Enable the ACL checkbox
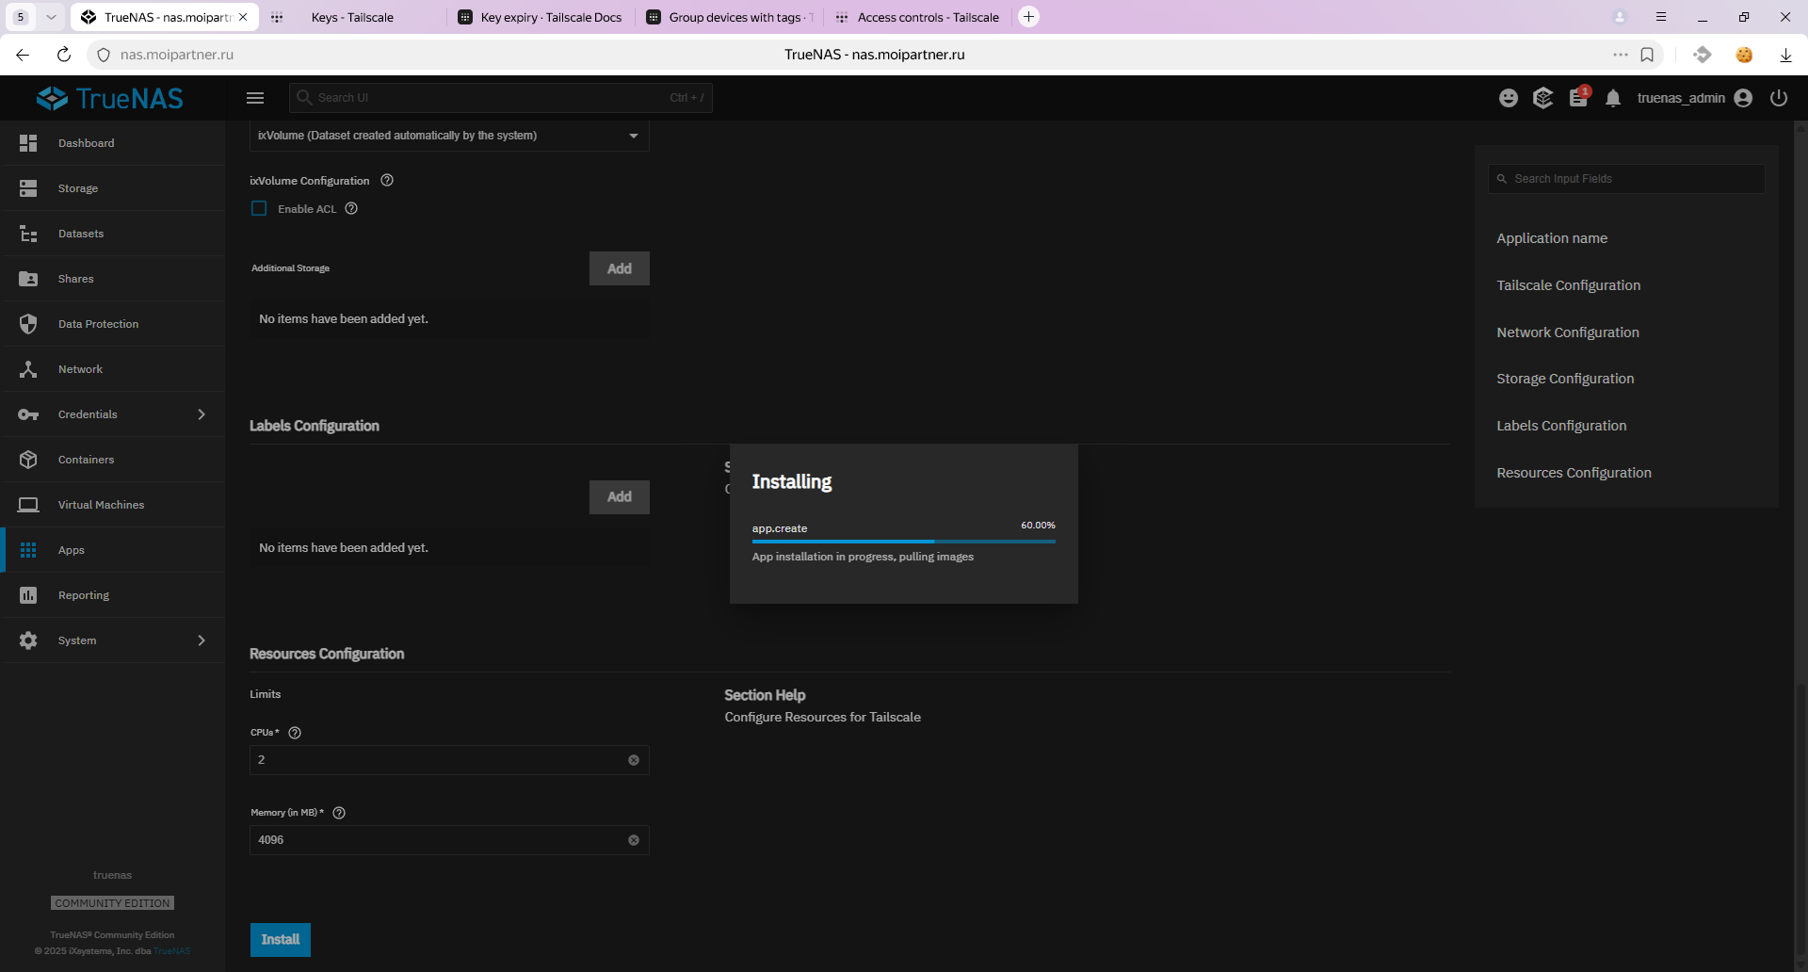This screenshot has height=972, width=1808. coord(259,209)
